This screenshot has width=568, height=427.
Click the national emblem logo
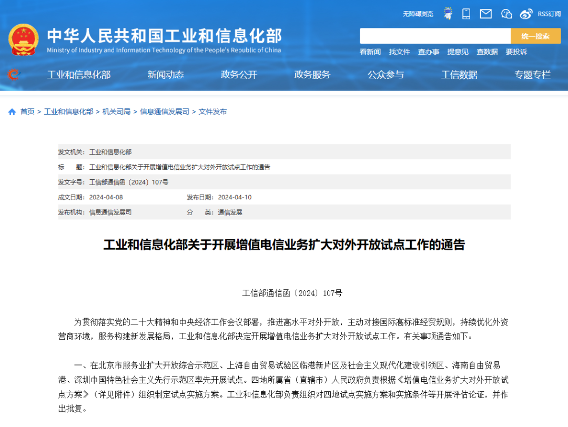point(24,39)
